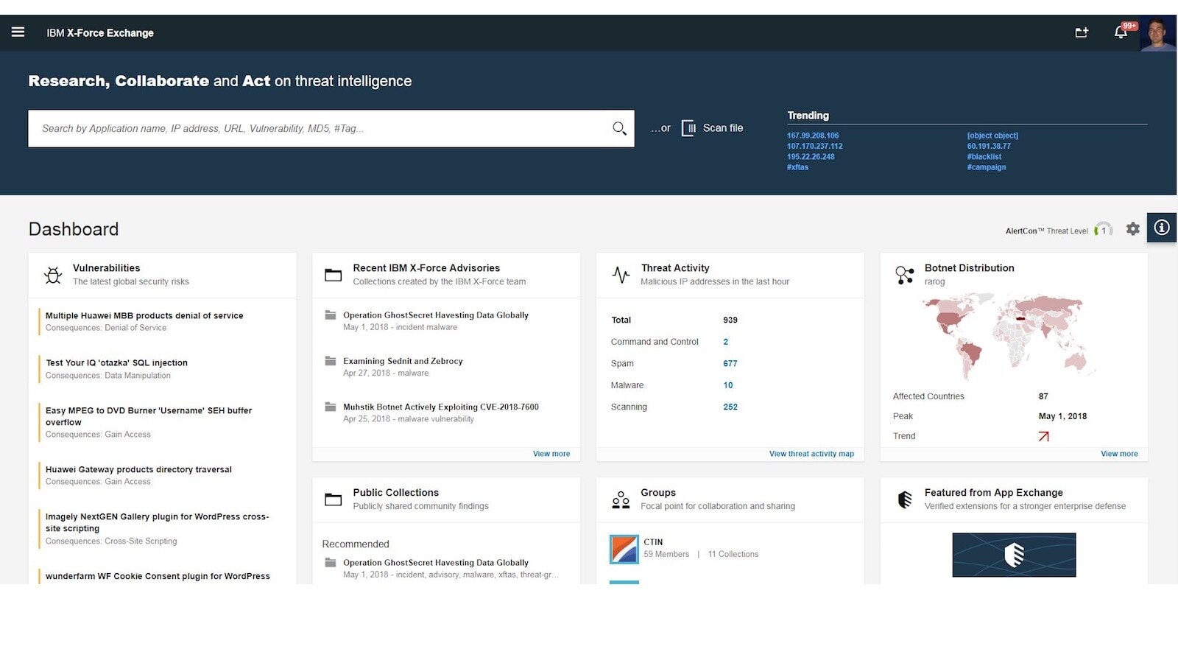Screen dimensions: 1178x663
Task: Click View more under Botnet Distribution
Action: point(1119,454)
